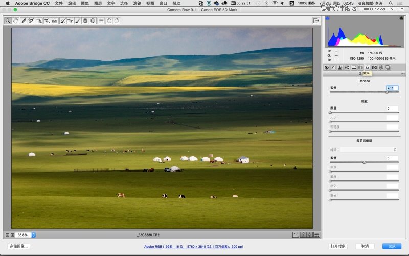This screenshot has width=409, height=256.
Task: Open the 图层 menu in menu bar
Action: (x=98, y=3)
